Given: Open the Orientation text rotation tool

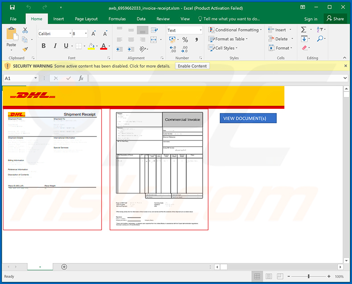Looking at the screenshot, I should point(143,49).
